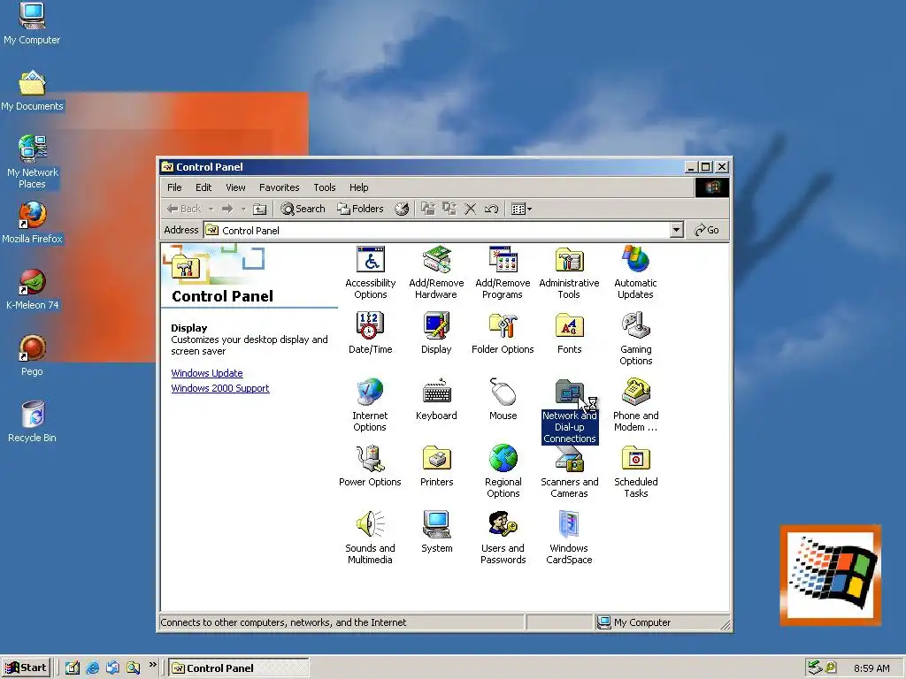Select the Pego desktop shortcut
906x679 pixels.
coord(32,355)
